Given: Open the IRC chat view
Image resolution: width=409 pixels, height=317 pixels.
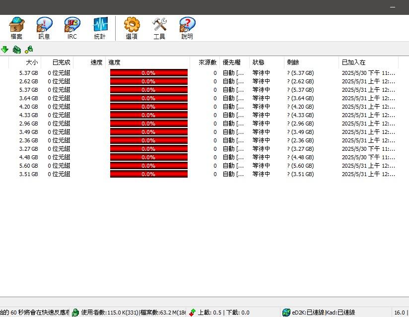Looking at the screenshot, I should tap(72, 28).
